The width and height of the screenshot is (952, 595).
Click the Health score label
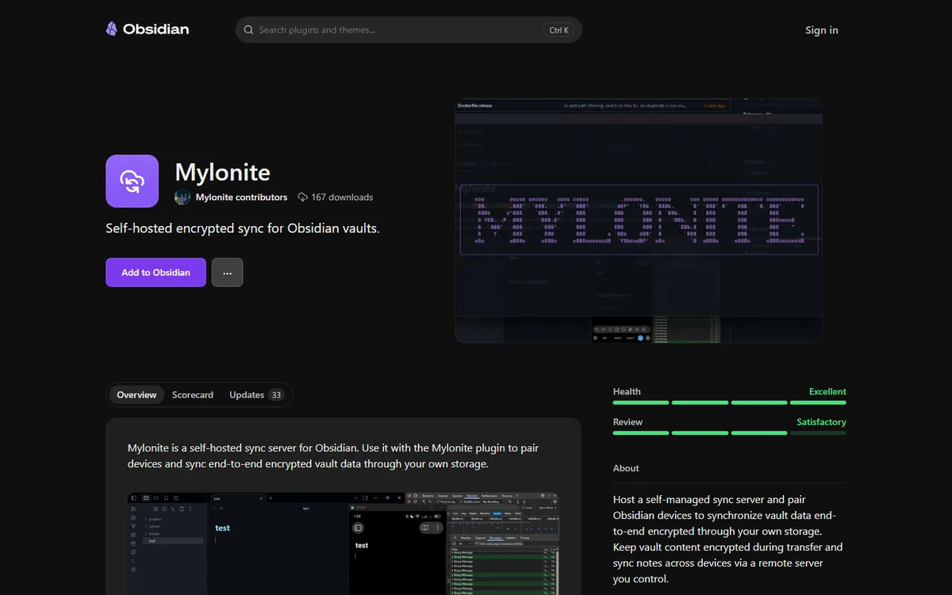coord(627,392)
